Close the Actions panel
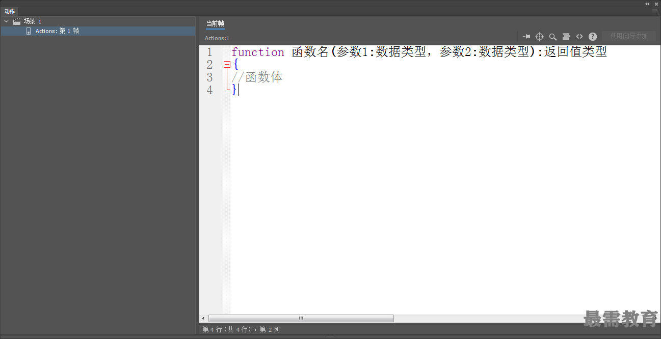 pyautogui.click(x=656, y=4)
